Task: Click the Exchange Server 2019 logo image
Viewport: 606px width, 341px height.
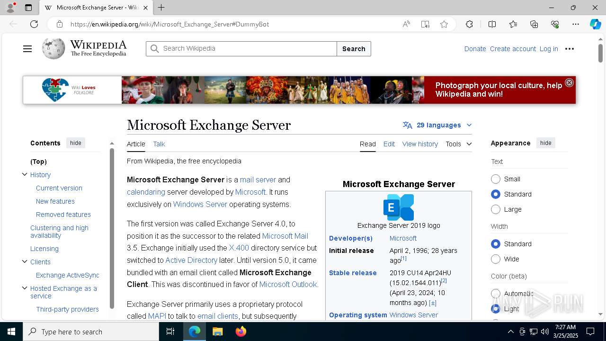Action: [x=399, y=207]
